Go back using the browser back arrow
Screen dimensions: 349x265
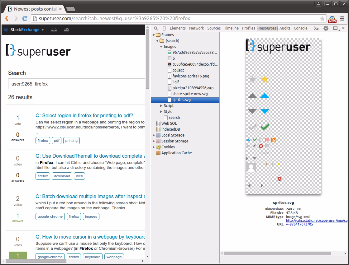7,18
